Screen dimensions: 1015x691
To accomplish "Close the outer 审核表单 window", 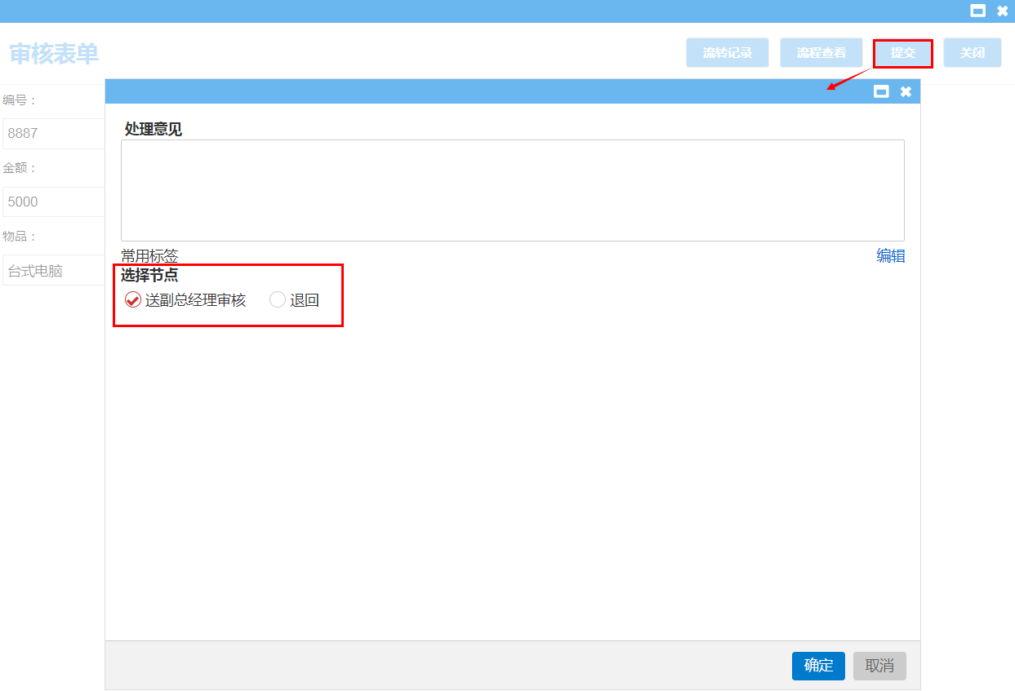I will click(1002, 11).
